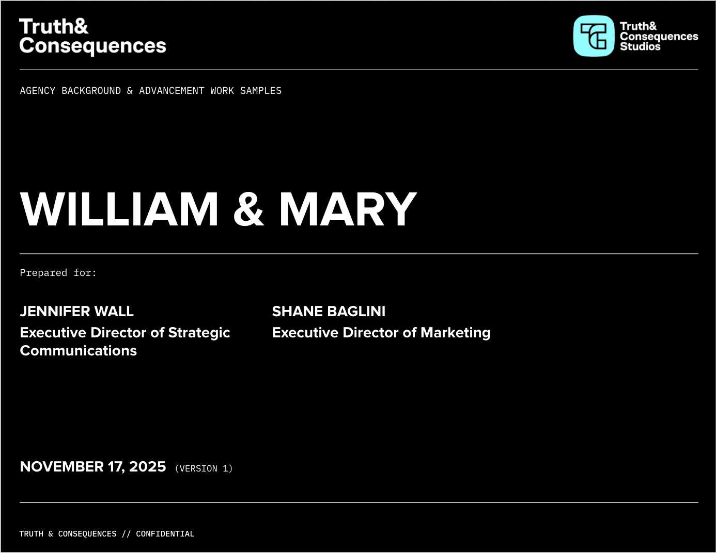Select the name SHANE BAGLINI

329,312
